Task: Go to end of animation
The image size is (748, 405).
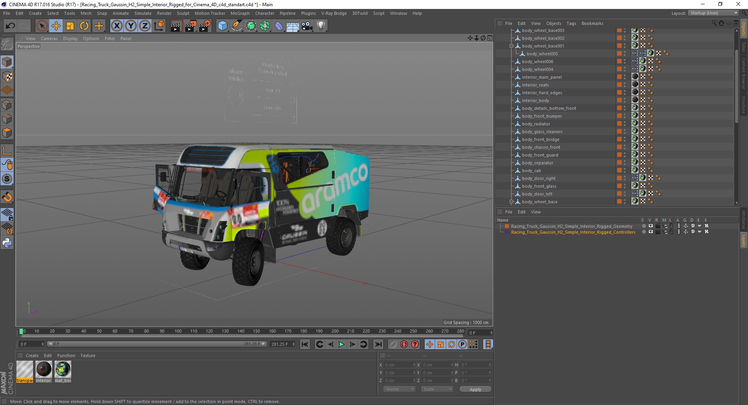Action: (x=378, y=344)
